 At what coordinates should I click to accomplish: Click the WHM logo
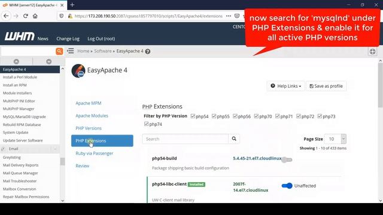tap(20, 36)
